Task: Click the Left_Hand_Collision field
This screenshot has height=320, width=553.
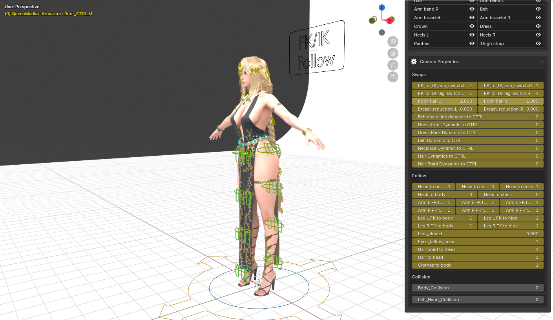Action: click(x=478, y=300)
